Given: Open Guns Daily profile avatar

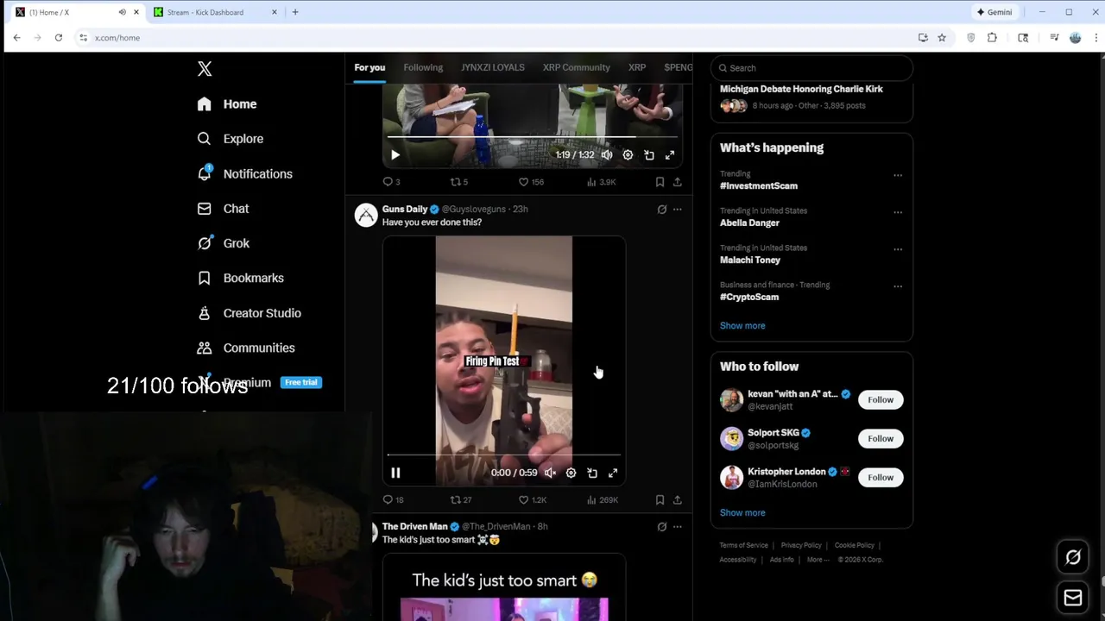Looking at the screenshot, I should pyautogui.click(x=366, y=215).
